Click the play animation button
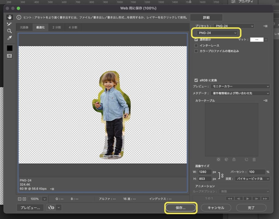The width and height of the screenshot is (279, 219). [x=247, y=199]
